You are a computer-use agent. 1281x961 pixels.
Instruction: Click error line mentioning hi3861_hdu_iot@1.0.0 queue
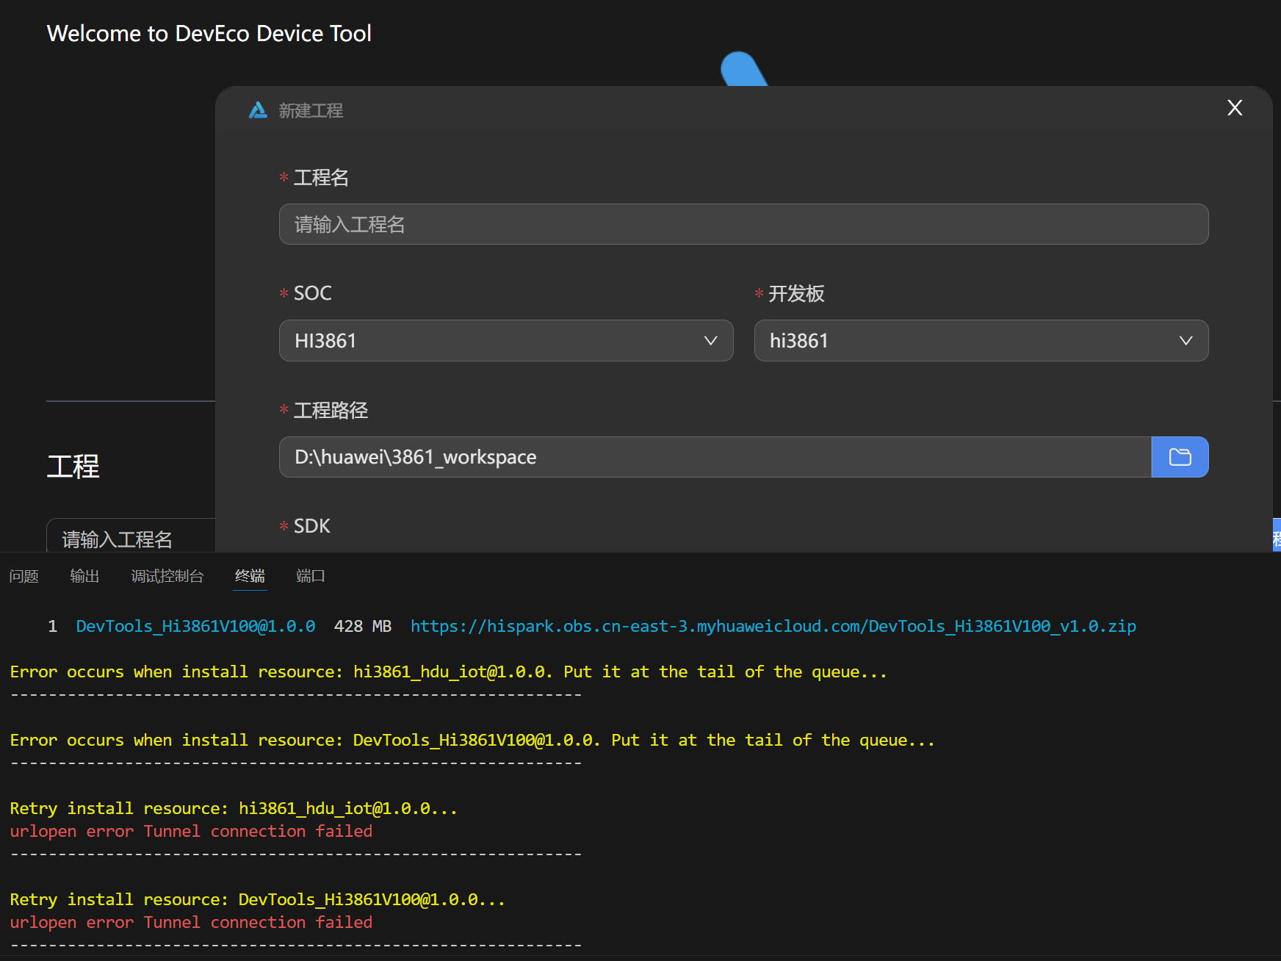tap(448, 672)
